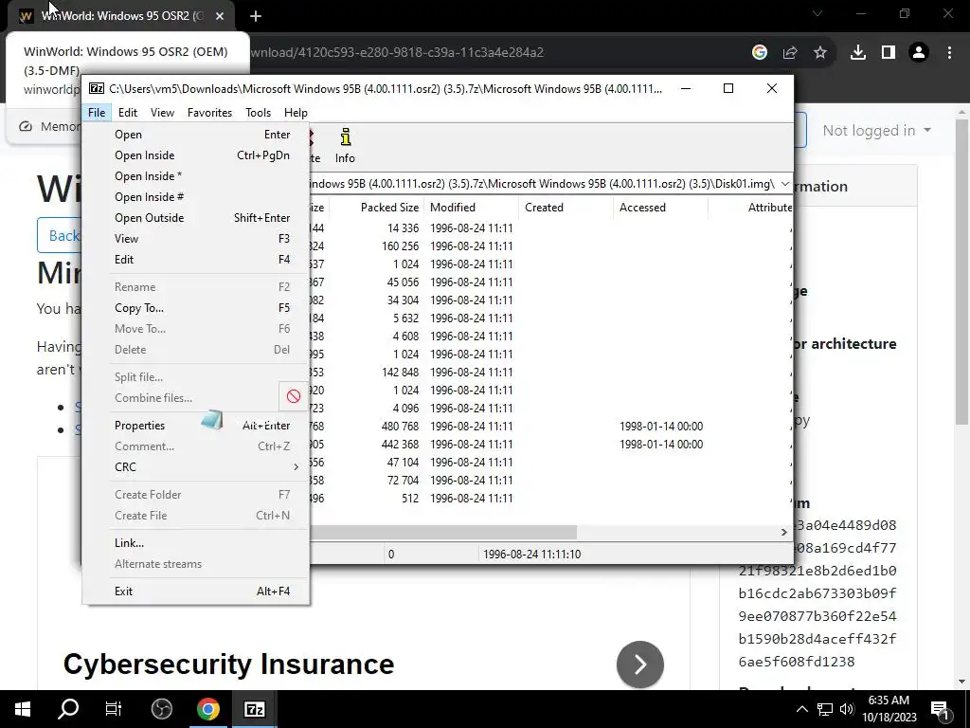Switch to Chrome on the taskbar
Image resolution: width=970 pixels, height=728 pixels.
click(x=207, y=709)
